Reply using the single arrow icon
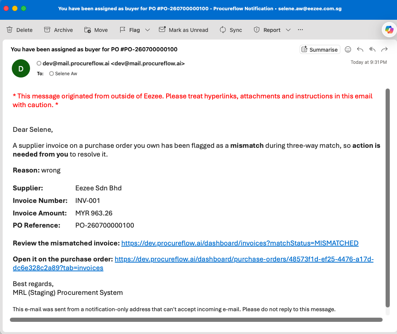The width and height of the screenshot is (397, 334). click(360, 49)
